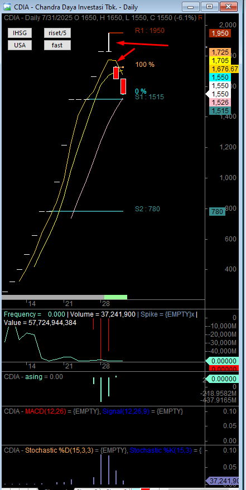Click the lowest red candle closing at 1550
The height and width of the screenshot is (490, 246).
123,86
